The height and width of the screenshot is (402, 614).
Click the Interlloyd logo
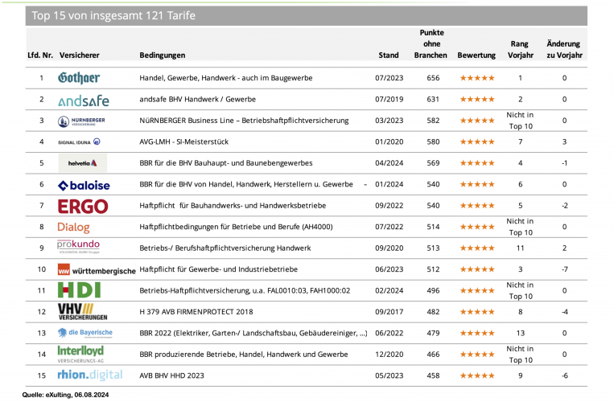pos(80,354)
